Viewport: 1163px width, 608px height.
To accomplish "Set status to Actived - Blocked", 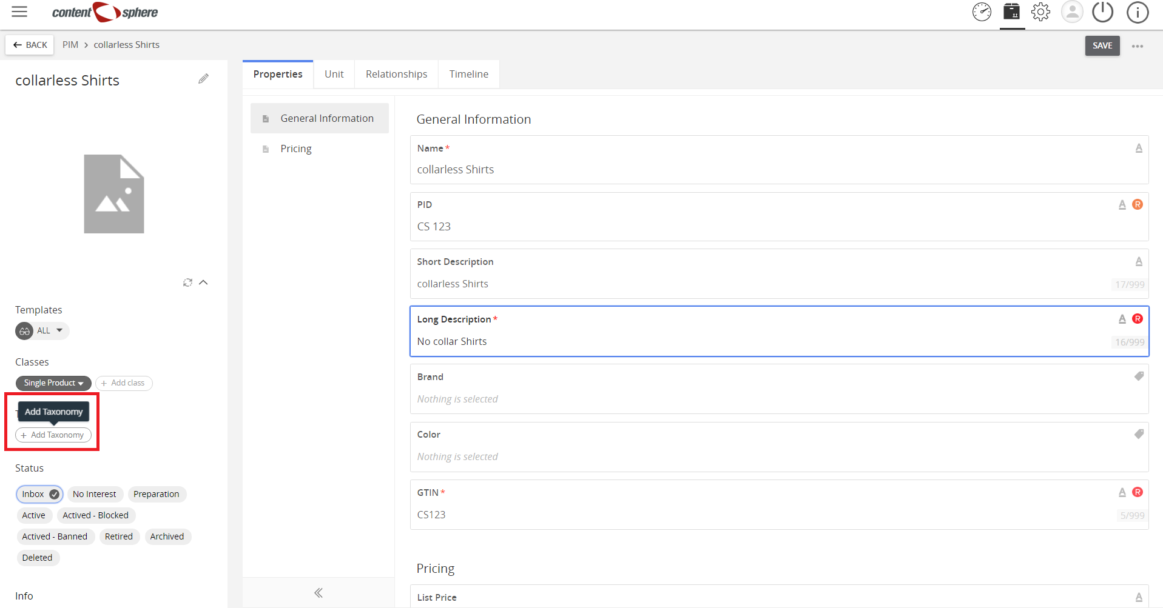I will (x=96, y=515).
